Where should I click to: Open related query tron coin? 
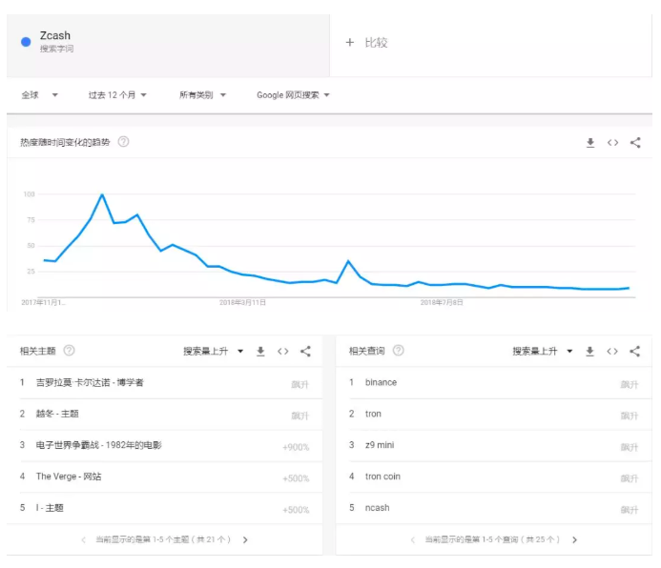[x=382, y=477]
